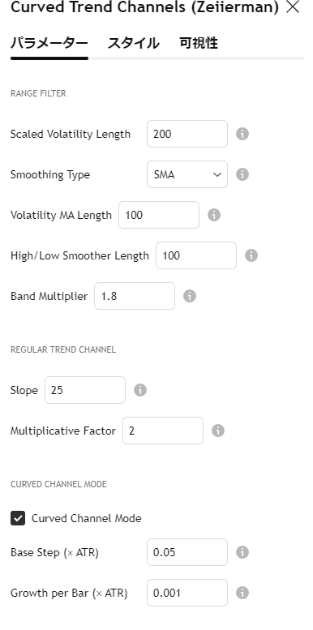Click the Scaled Volatility Length field

(x=187, y=134)
